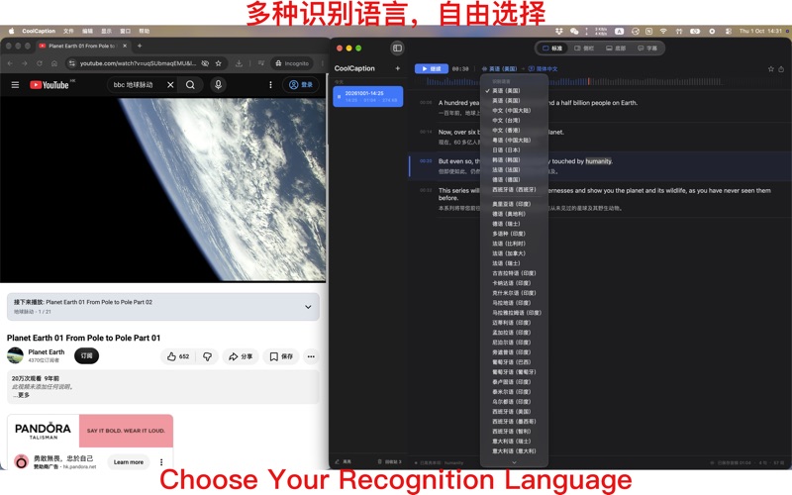This screenshot has height=495, width=792.
Task: Switch to the 标准 view mode tab
Action: pyautogui.click(x=552, y=49)
